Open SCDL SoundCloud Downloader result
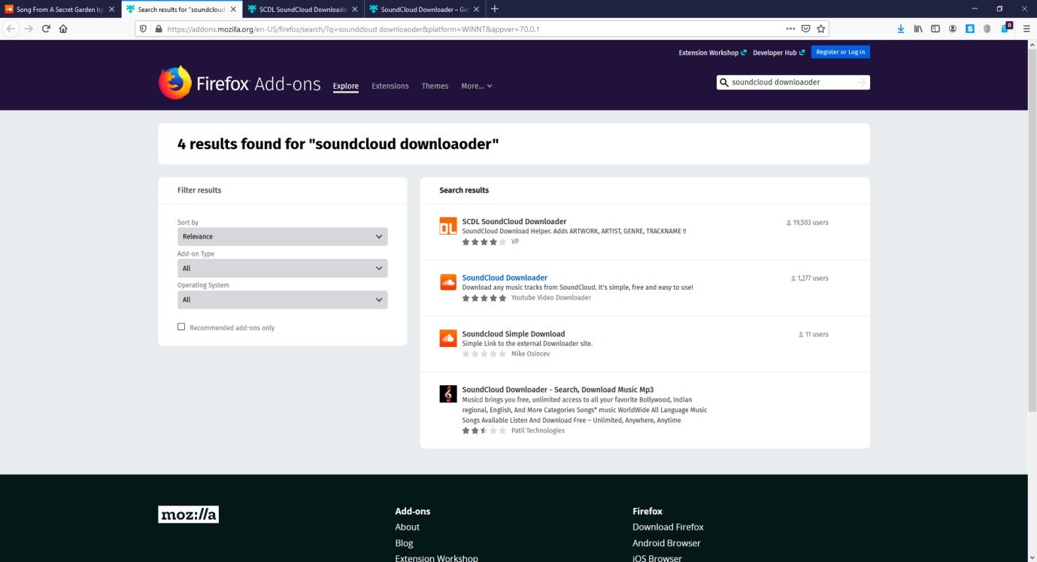1037x562 pixels. click(514, 221)
